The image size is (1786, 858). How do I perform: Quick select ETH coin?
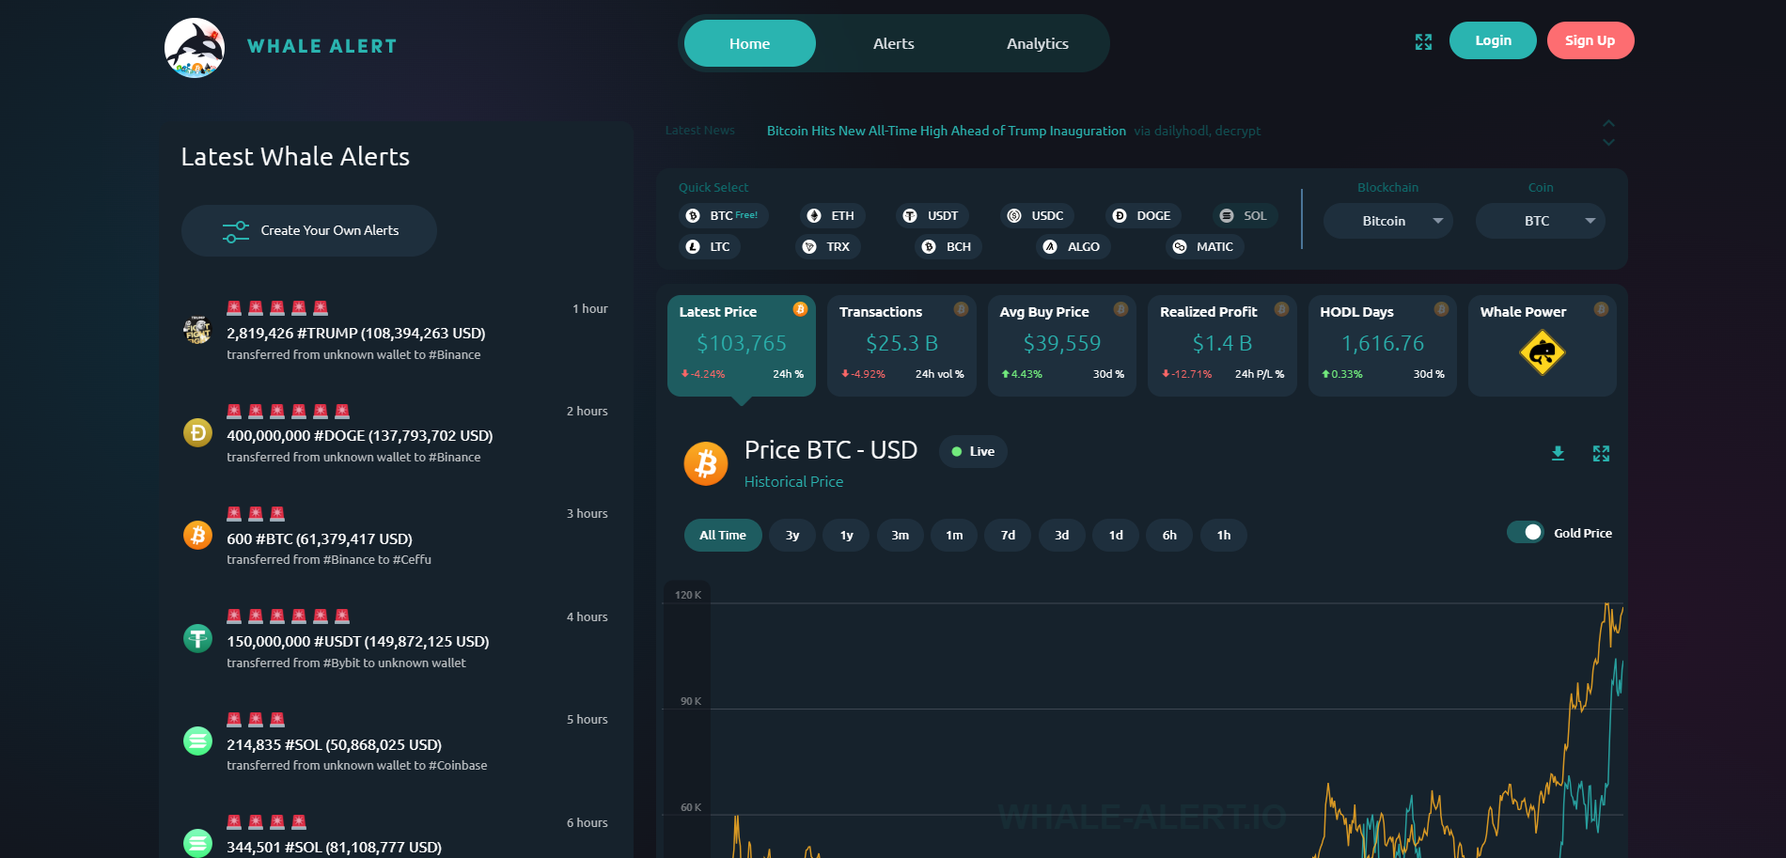click(x=832, y=216)
